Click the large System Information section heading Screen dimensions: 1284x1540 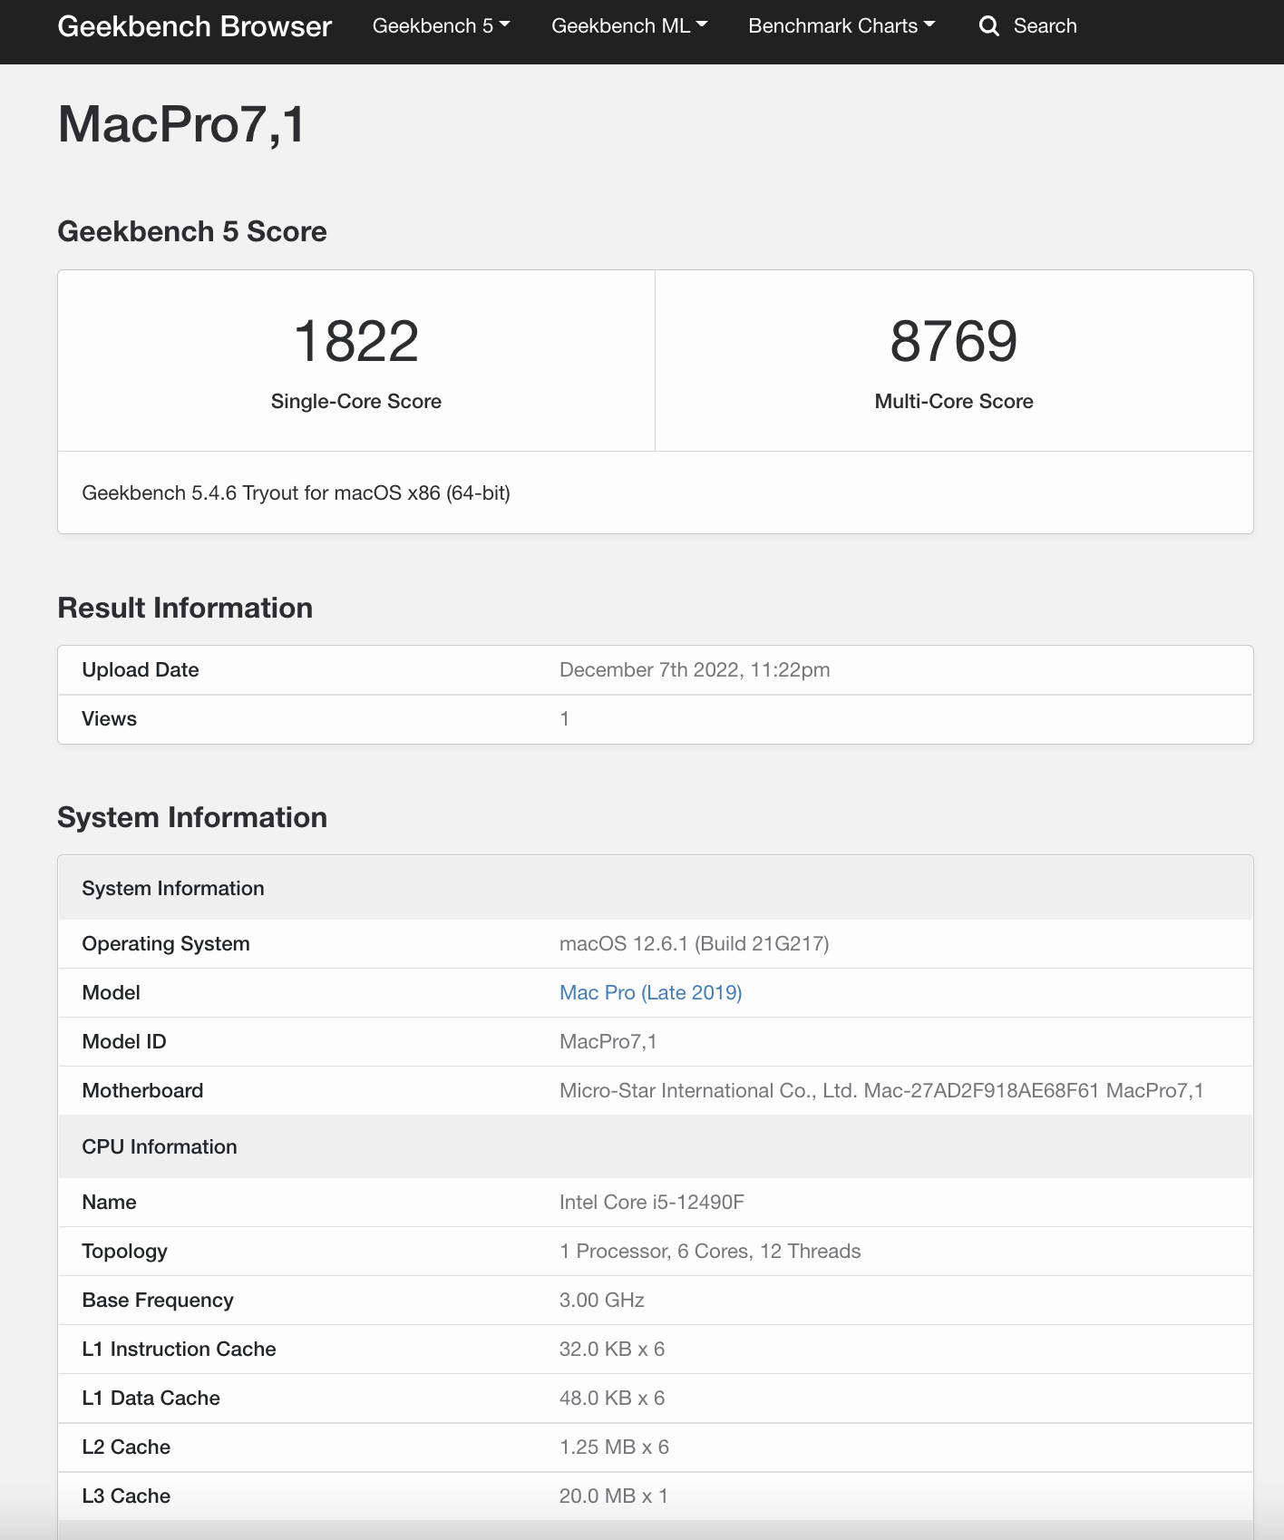(192, 817)
